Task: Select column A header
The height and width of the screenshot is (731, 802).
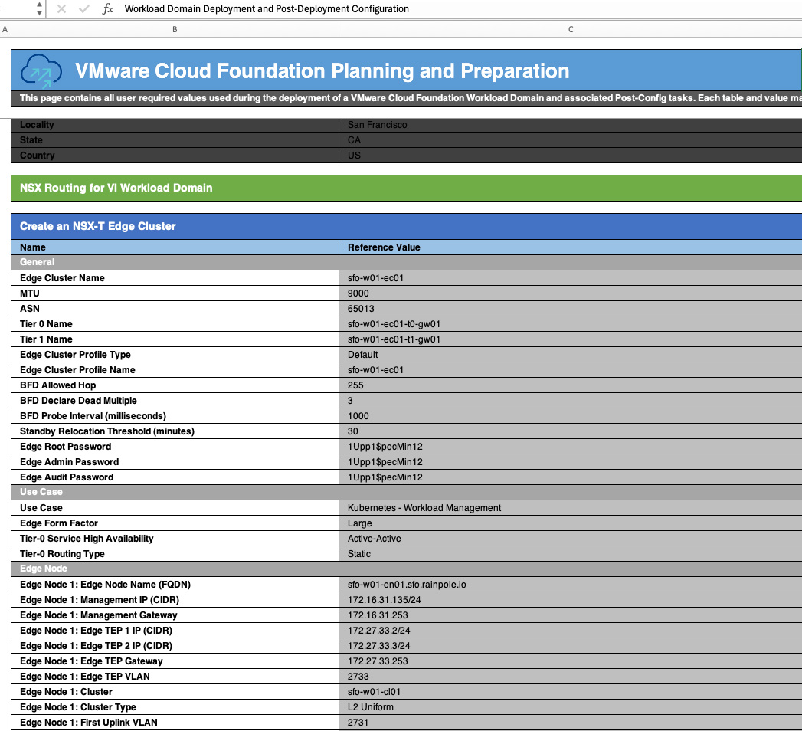Action: (5, 30)
